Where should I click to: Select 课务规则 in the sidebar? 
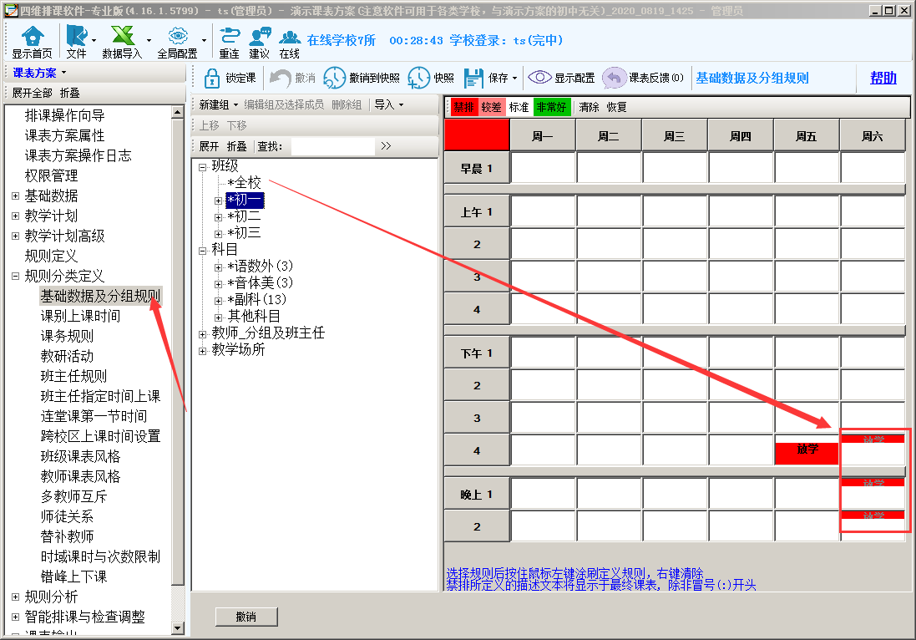(x=67, y=336)
